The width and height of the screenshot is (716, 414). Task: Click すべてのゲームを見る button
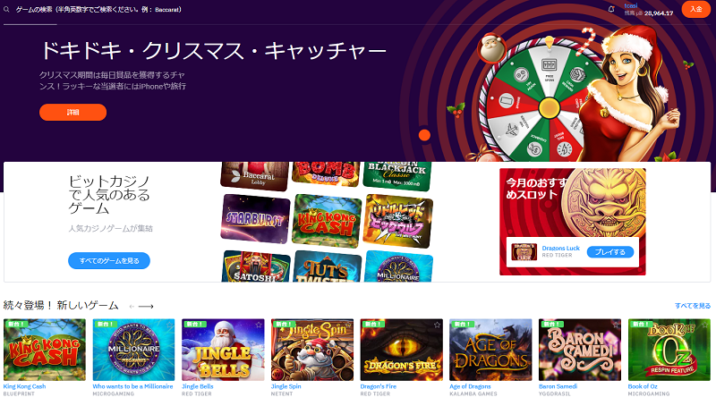point(109,260)
